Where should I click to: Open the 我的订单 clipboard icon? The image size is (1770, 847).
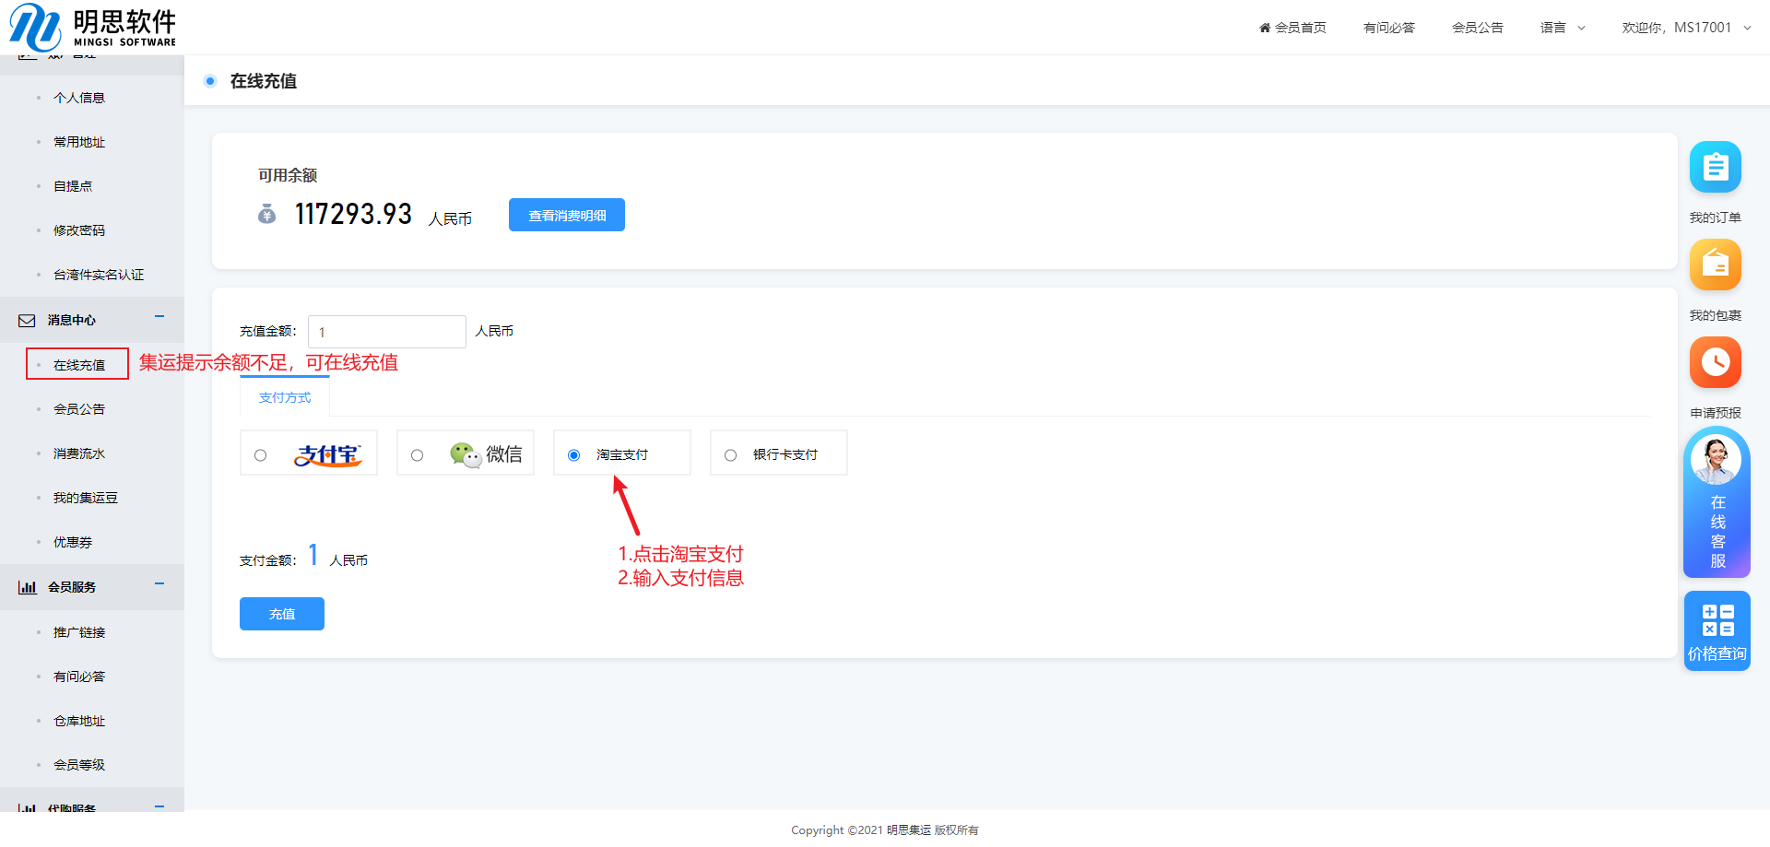[x=1715, y=168]
